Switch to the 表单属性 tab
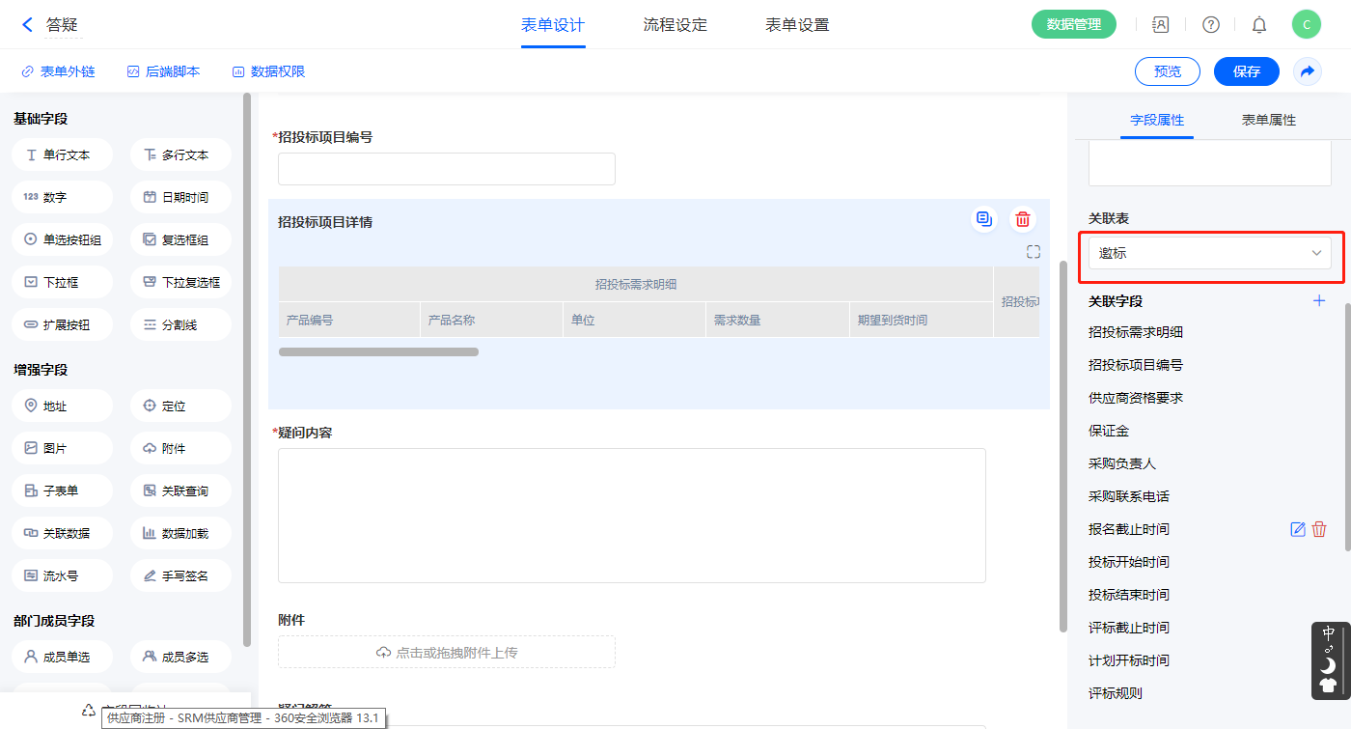 (x=1268, y=120)
